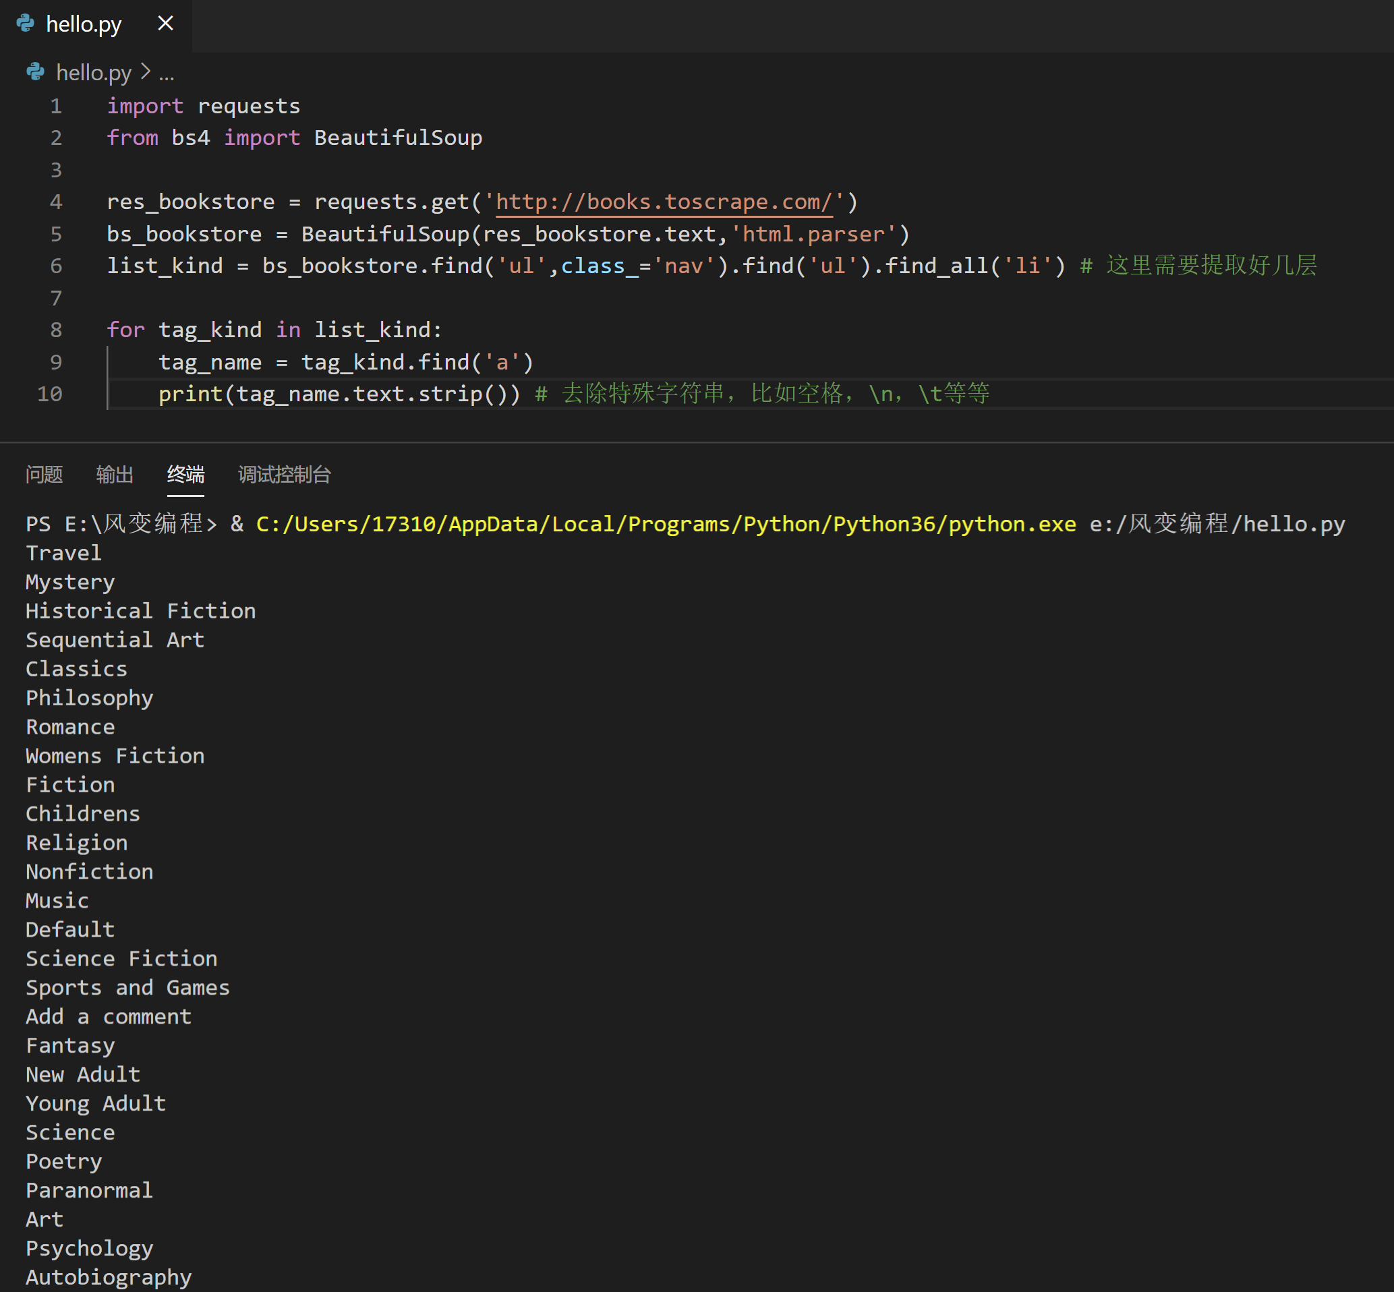This screenshot has height=1292, width=1394.
Task: Click 'Historical Fiction' in terminal output
Action: pos(140,611)
